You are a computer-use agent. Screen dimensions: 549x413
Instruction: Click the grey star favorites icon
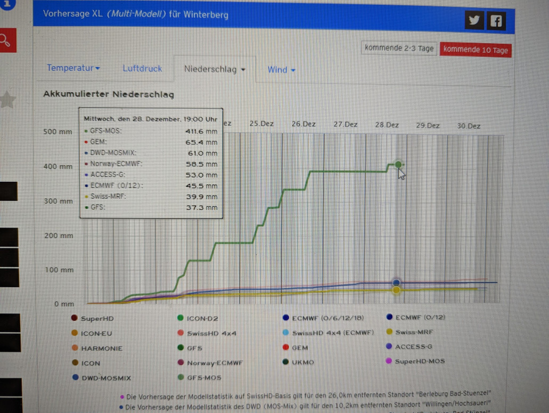coord(7,100)
